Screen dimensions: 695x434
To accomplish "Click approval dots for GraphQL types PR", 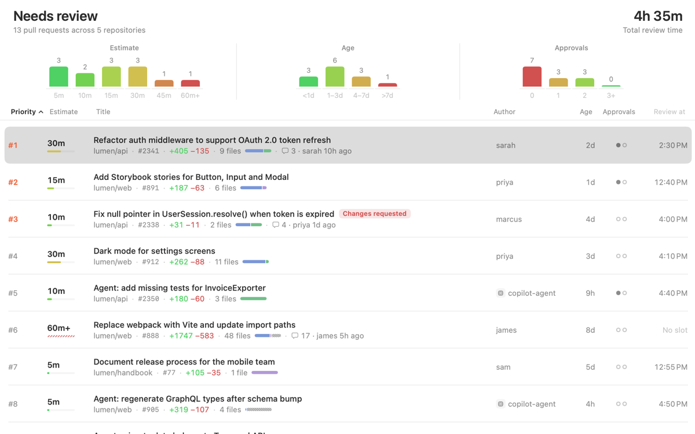I will coord(621,404).
